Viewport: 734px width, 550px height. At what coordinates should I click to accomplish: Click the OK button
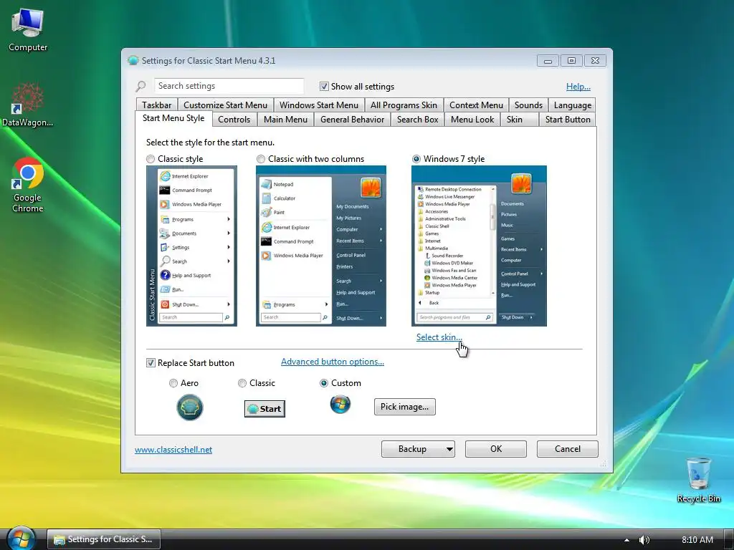click(496, 449)
